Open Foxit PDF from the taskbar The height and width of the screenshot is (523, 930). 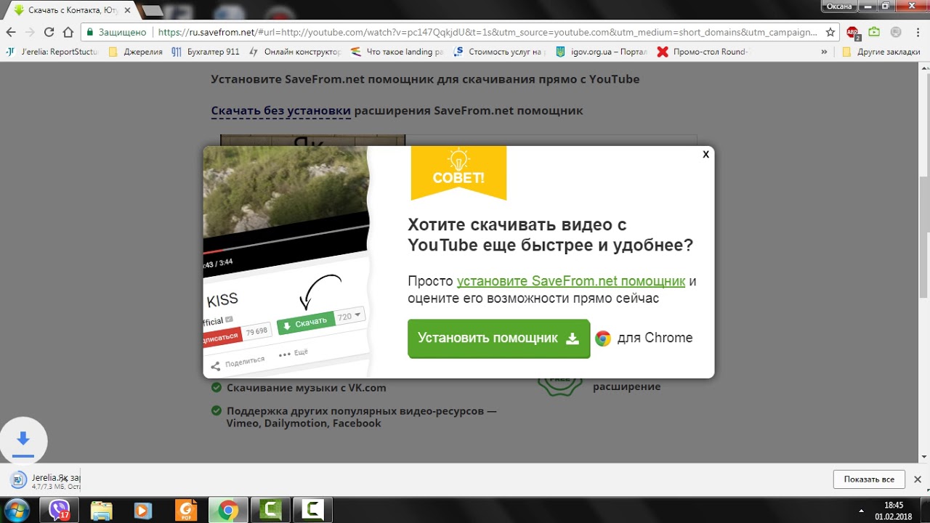(186, 510)
